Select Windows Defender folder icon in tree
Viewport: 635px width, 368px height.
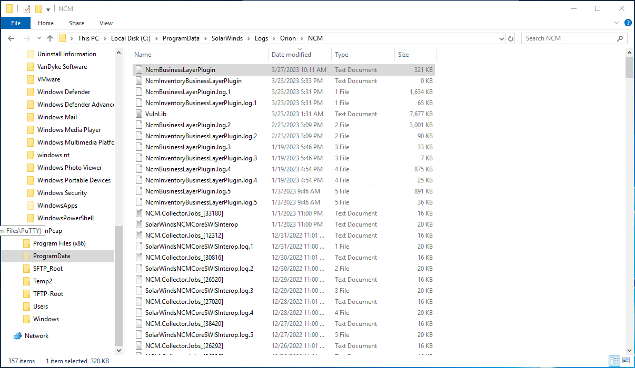coord(31,92)
